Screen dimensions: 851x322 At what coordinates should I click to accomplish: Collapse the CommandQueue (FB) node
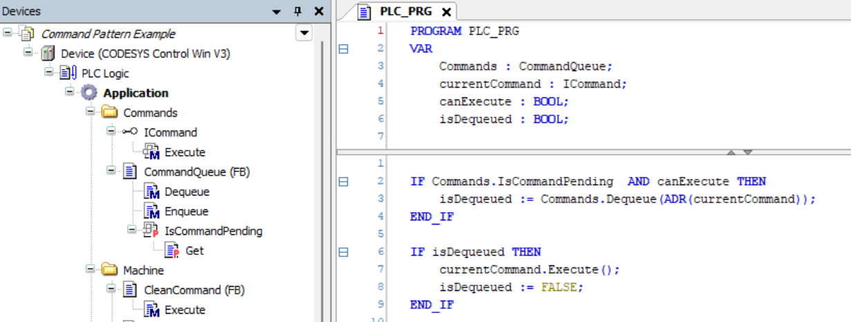click(111, 171)
